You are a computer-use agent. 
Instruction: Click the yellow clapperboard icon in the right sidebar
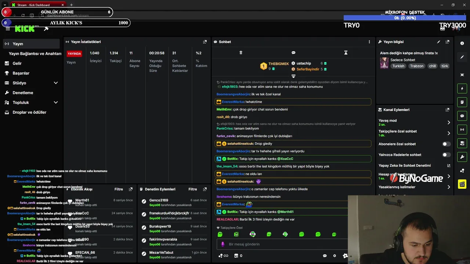click(x=462, y=184)
